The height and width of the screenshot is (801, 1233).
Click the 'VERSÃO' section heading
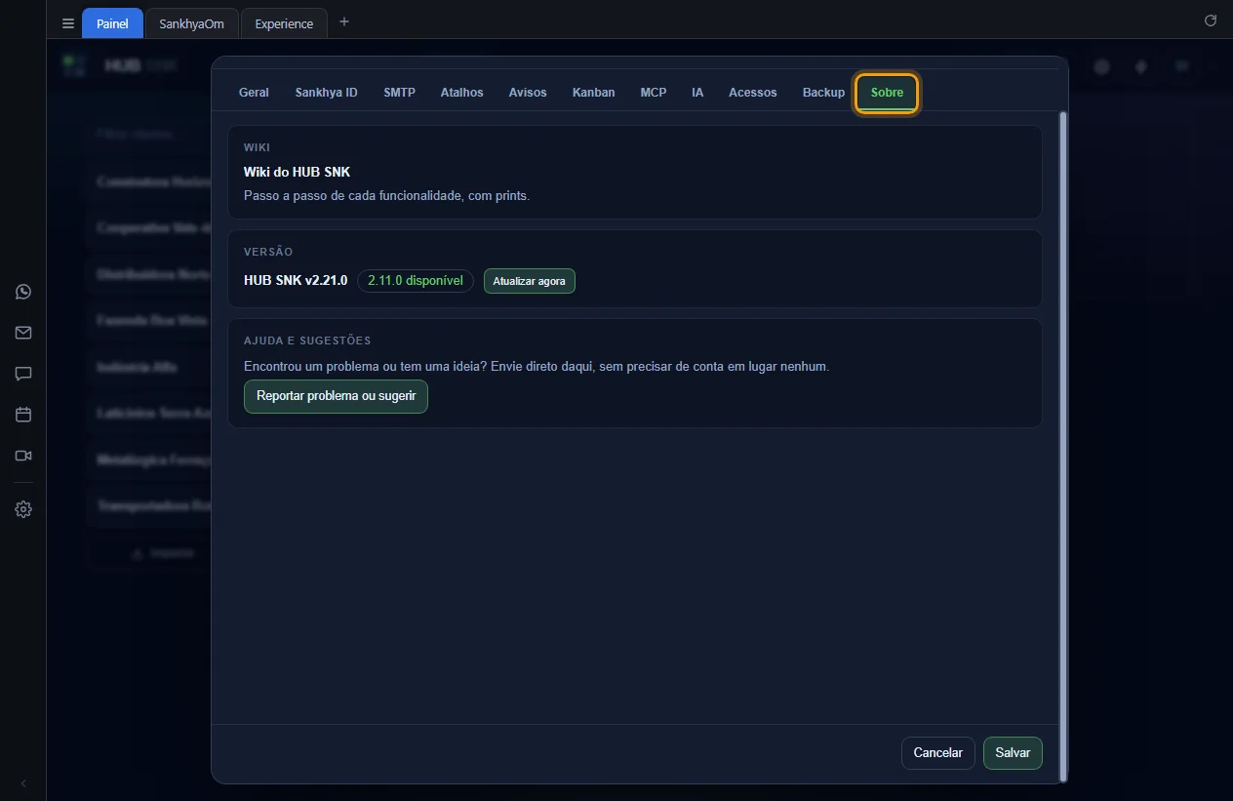point(268,252)
